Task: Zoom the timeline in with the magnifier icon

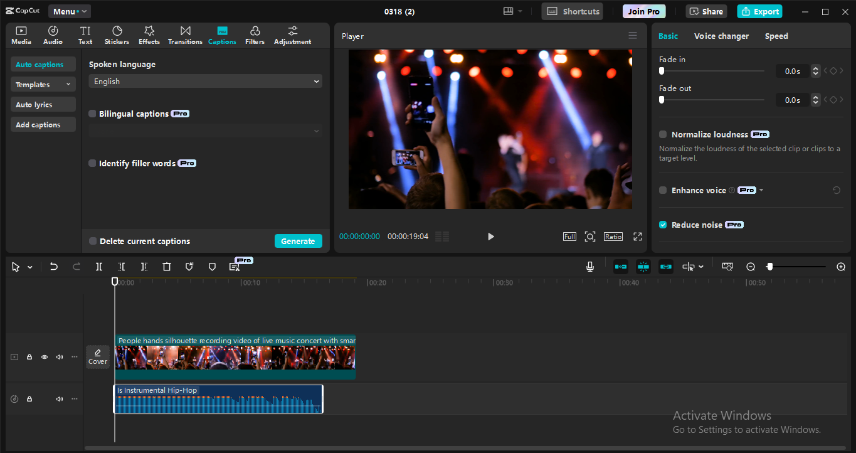Action: pyautogui.click(x=841, y=267)
